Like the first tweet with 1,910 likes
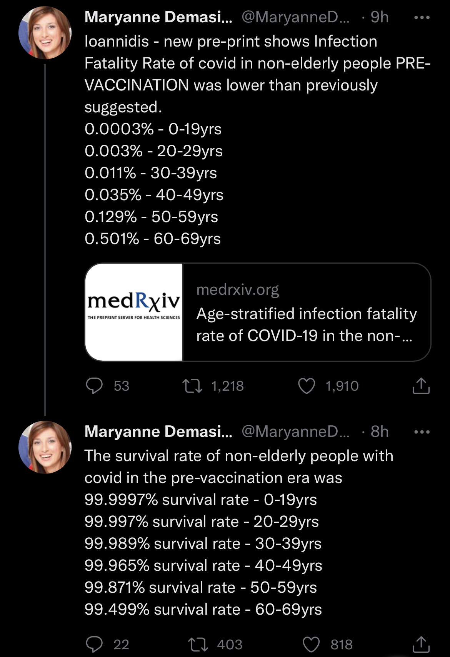The height and width of the screenshot is (657, 450). 307,386
